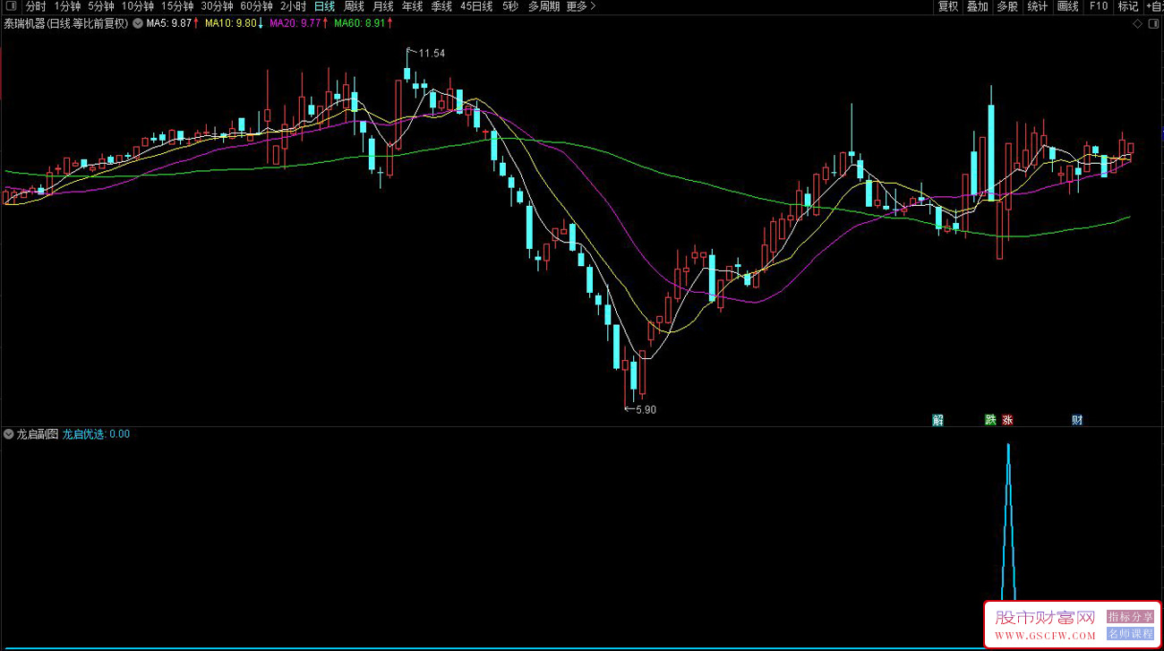The image size is (1164, 651).
Task: Click the MA5: 9.87 label
Action: 172,23
